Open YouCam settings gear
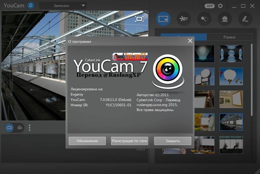 pos(220,6)
